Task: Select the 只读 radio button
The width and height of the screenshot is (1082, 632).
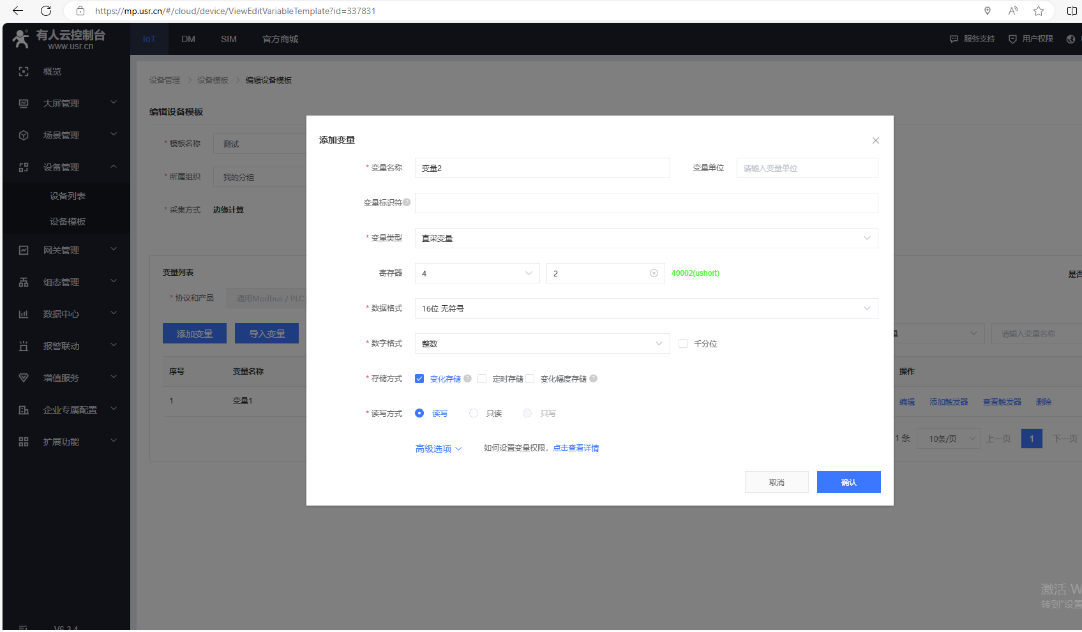Action: [474, 413]
